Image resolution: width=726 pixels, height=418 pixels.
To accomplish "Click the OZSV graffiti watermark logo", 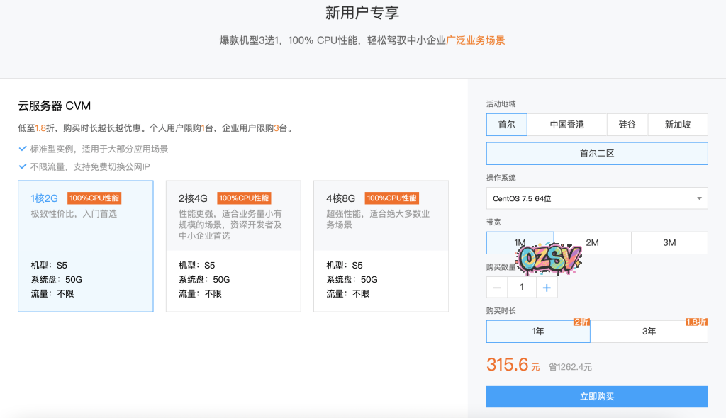I will coord(549,259).
